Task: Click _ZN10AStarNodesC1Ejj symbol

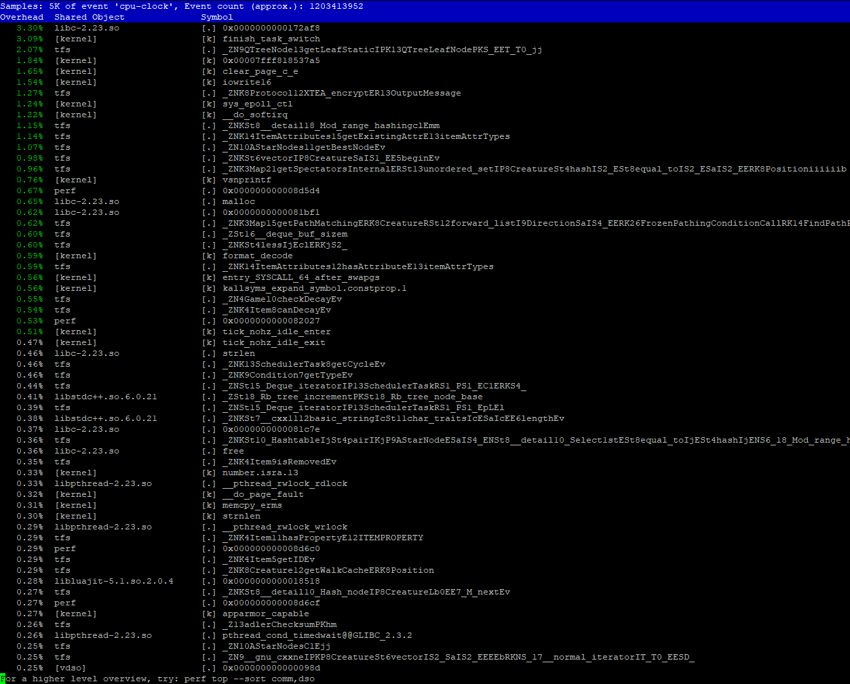Action: tap(277, 646)
